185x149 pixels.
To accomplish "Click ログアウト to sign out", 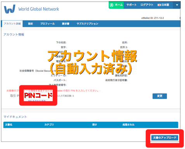I will tap(147, 5).
